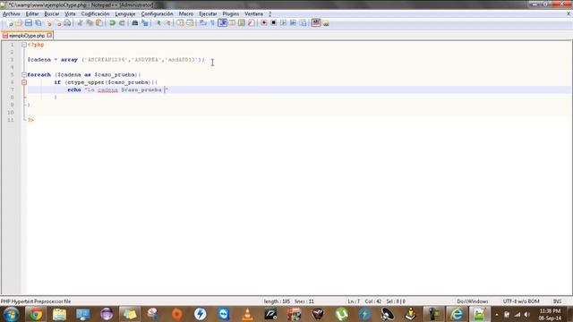This screenshot has width=573, height=322.
Task: Open the Vista menu
Action: [70, 14]
